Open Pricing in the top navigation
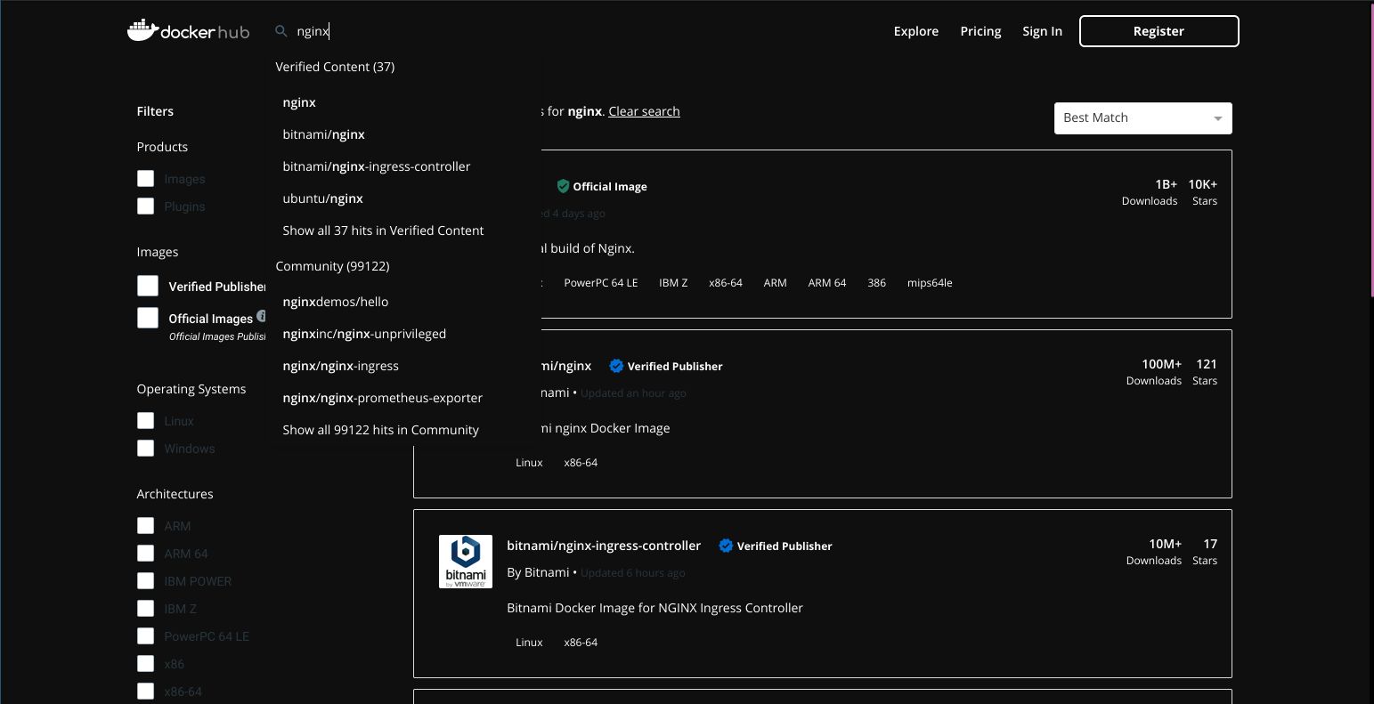 point(980,31)
